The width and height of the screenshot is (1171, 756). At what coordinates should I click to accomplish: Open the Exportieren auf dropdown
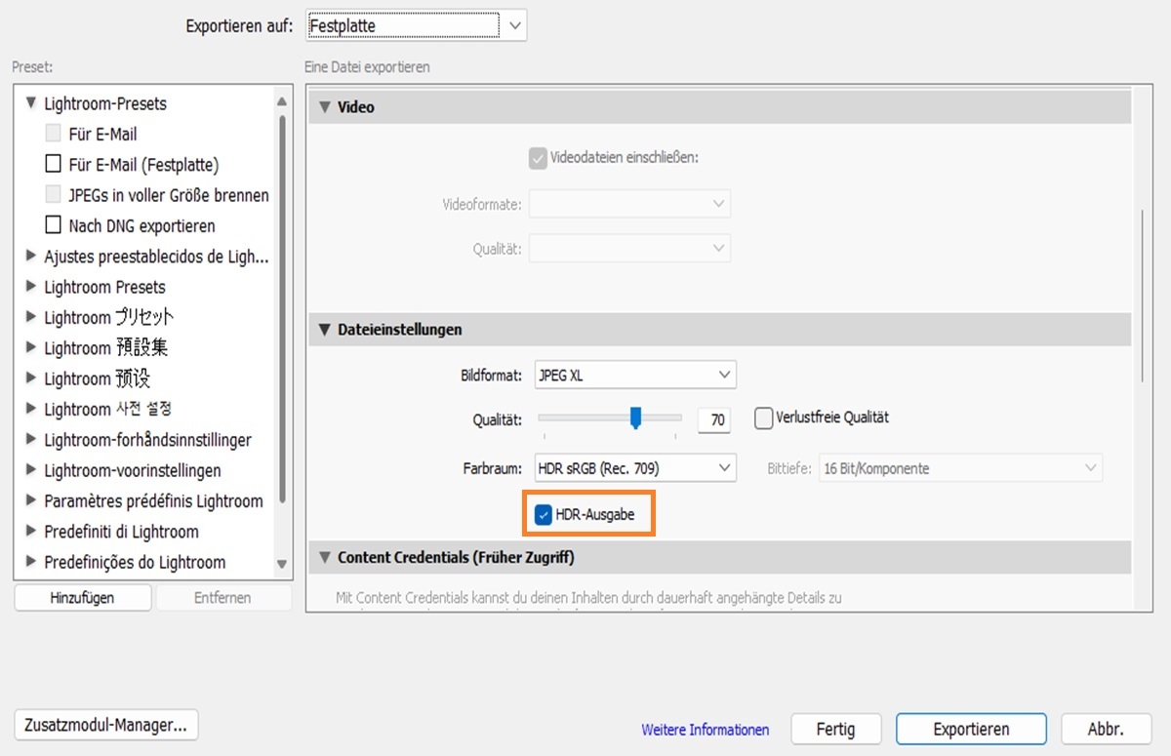(417, 26)
